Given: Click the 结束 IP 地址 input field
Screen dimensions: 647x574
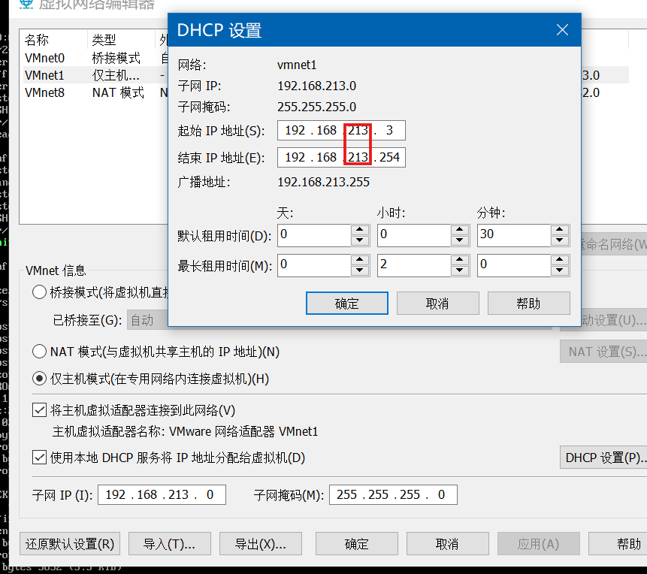Looking at the screenshot, I should [x=340, y=157].
